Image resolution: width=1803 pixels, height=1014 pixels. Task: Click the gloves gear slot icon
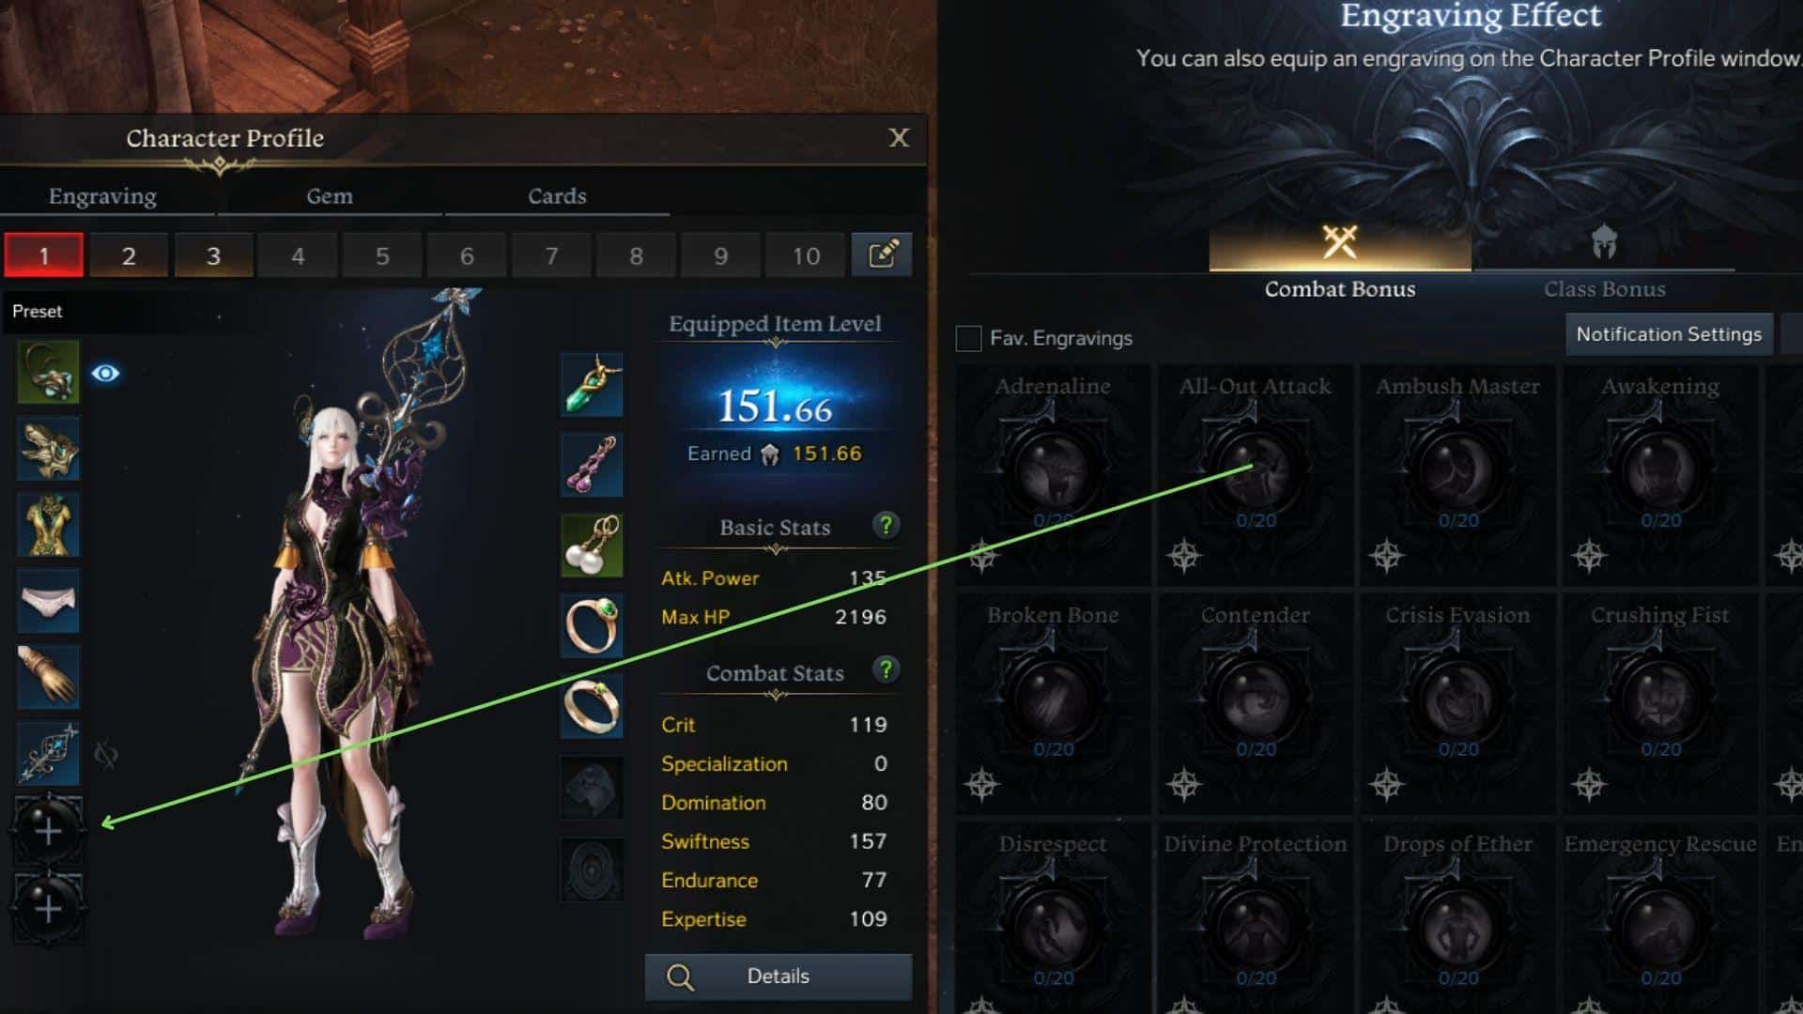pyautogui.click(x=49, y=677)
